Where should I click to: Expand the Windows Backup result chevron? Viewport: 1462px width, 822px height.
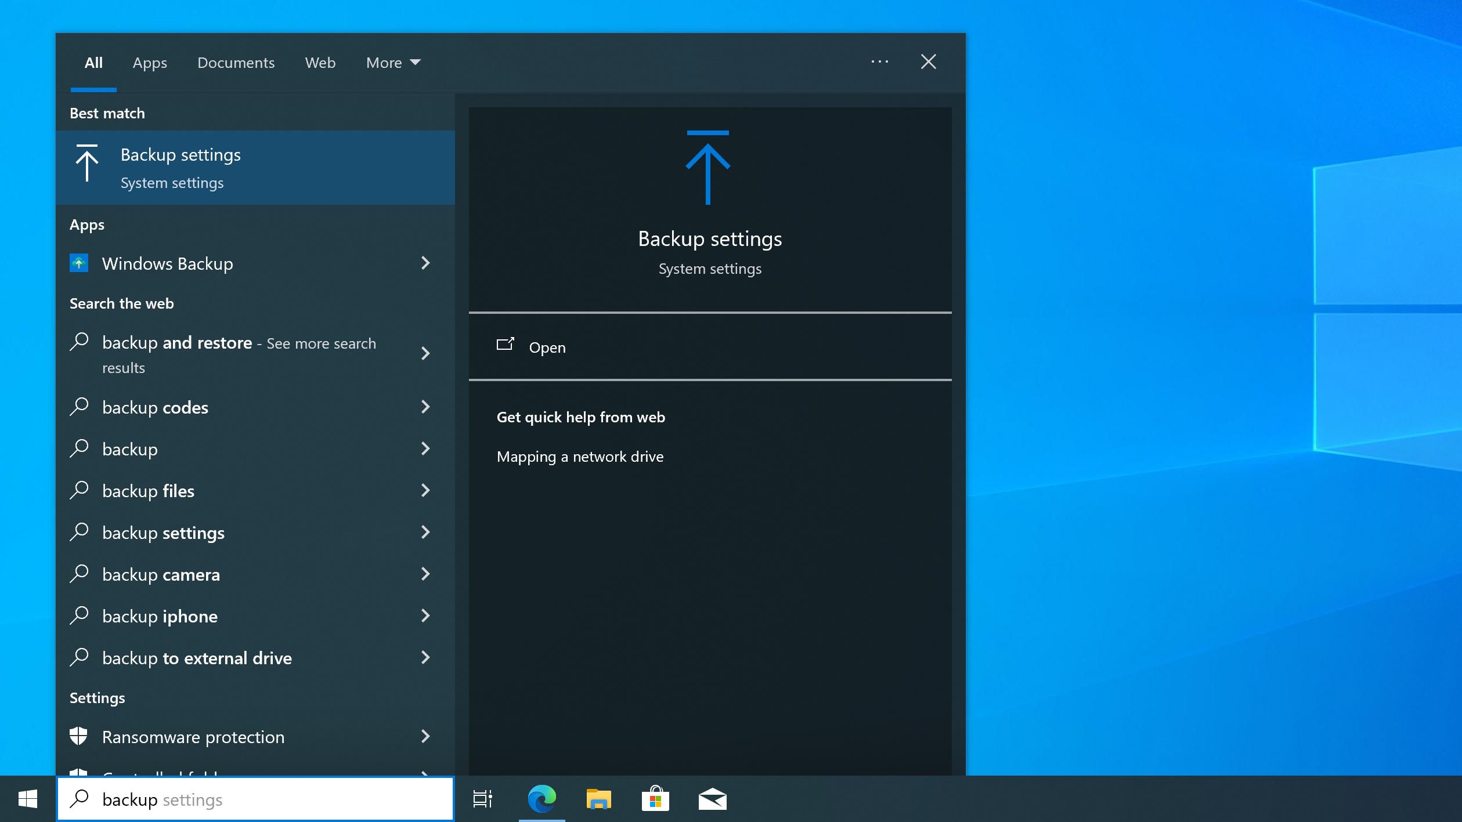point(425,263)
